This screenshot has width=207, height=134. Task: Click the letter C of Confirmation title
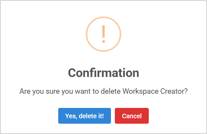[x=72, y=73]
